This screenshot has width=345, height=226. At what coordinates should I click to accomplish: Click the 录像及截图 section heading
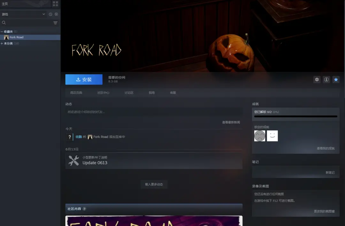coord(261,186)
